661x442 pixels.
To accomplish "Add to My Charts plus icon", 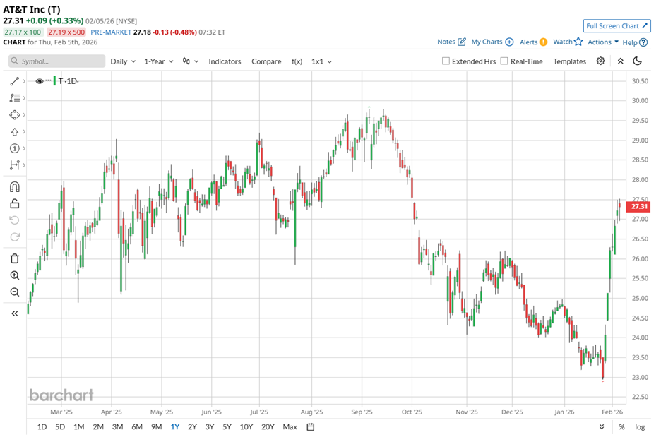I will 509,42.
